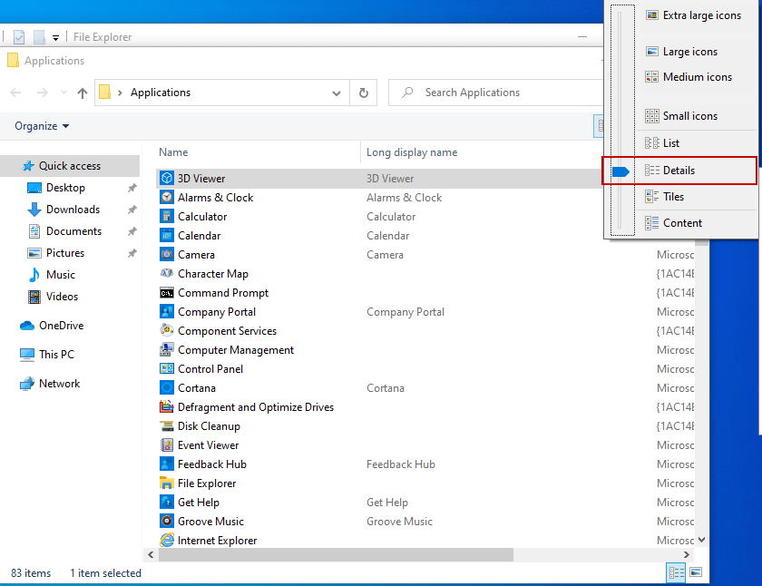762x586 pixels.
Task: Switch to details view using status bar button
Action: (x=676, y=572)
